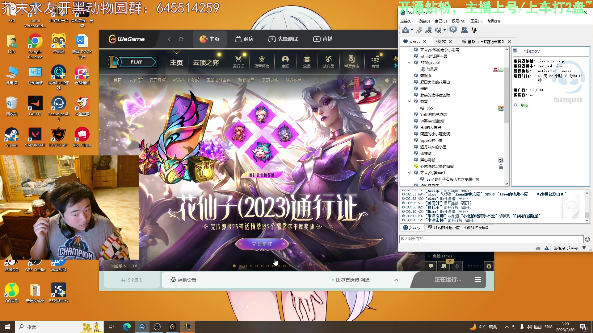Select user 与风逐 in channel tree
Image resolution: width=593 pixels, height=333 pixels.
[x=432, y=69]
